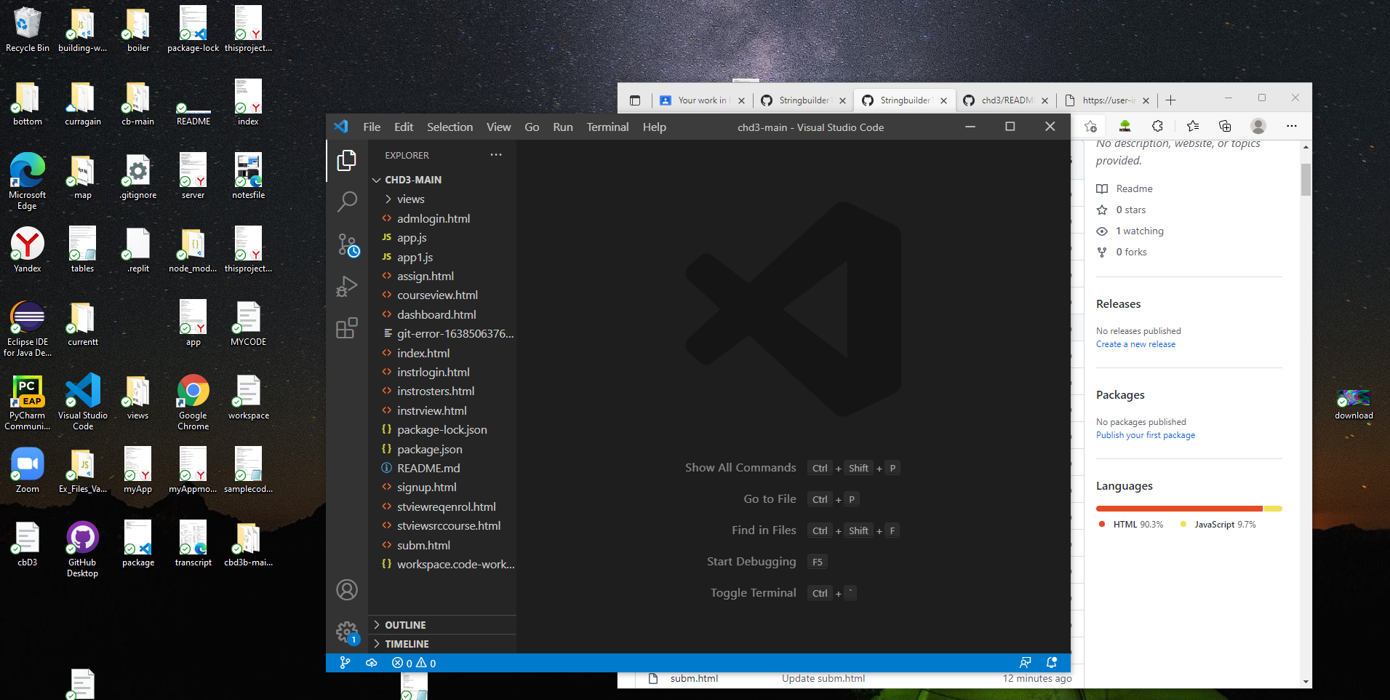This screenshot has width=1390, height=700.
Task: Open the Manage gear with update badge
Action: 347,632
